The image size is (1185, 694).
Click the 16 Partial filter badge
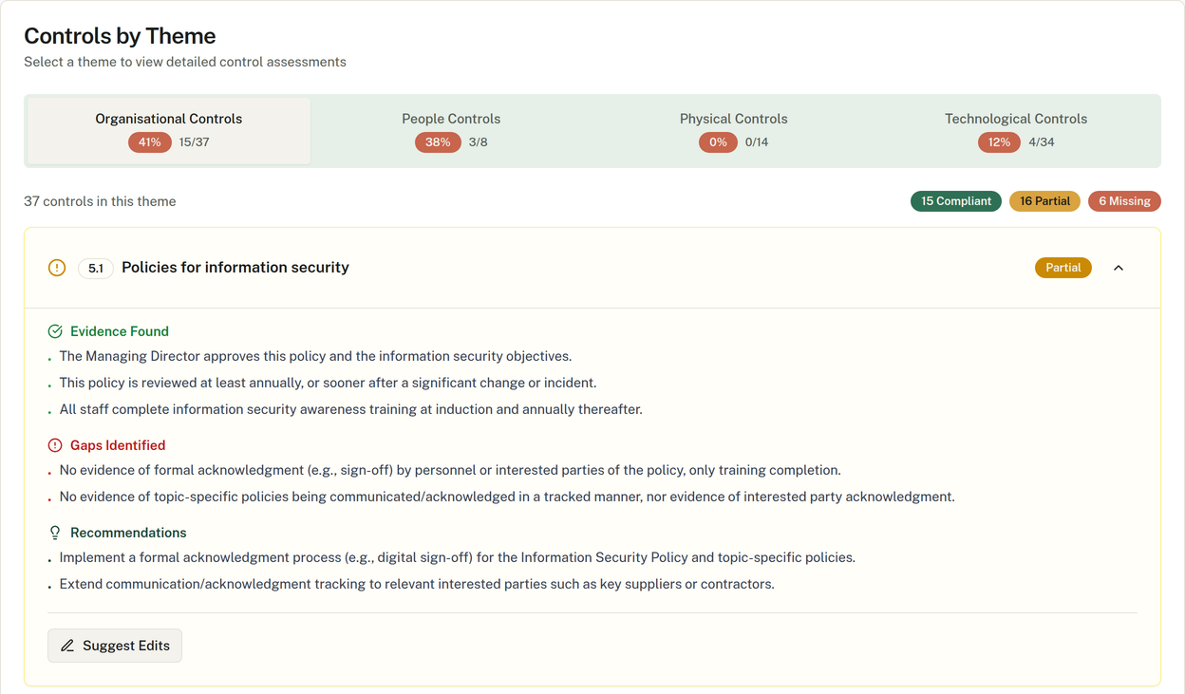click(1044, 201)
